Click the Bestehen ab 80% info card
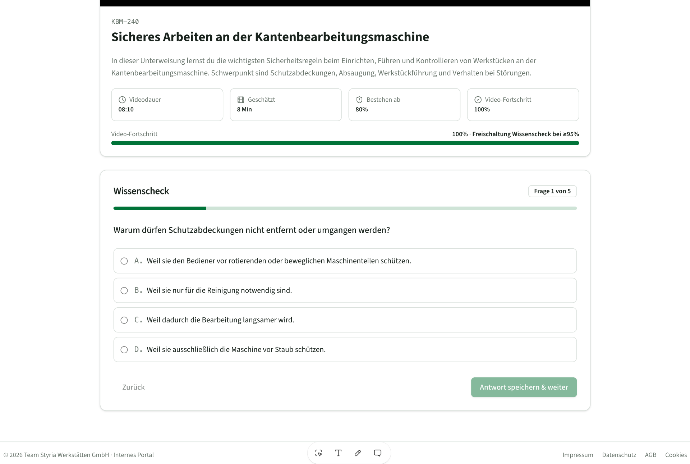 coord(404,105)
